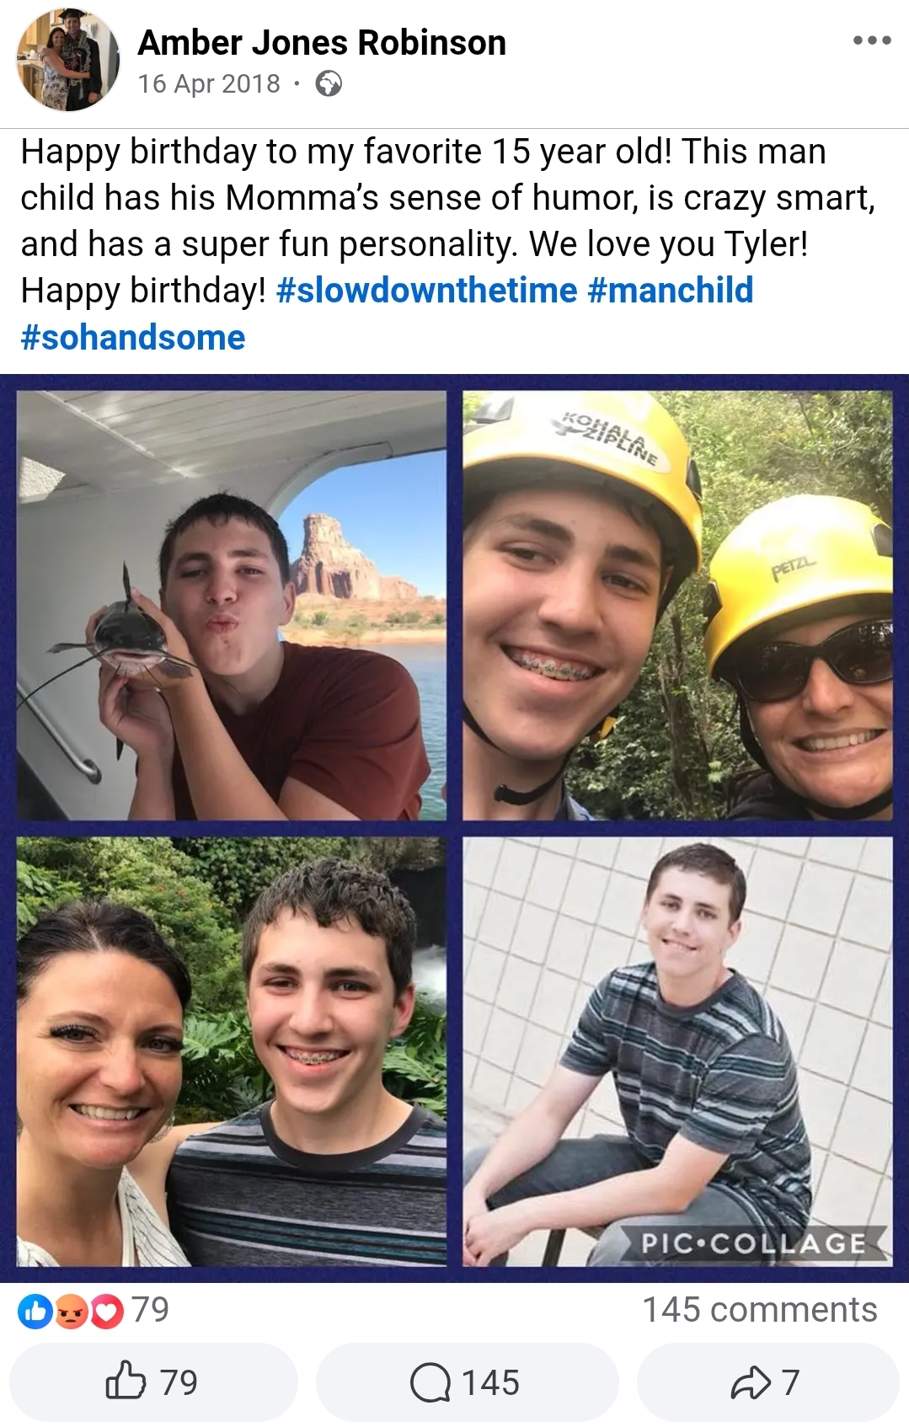Open the PIC·COLLAGE watermarked sitting photo
The width and height of the screenshot is (909, 1427).
[677, 1051]
